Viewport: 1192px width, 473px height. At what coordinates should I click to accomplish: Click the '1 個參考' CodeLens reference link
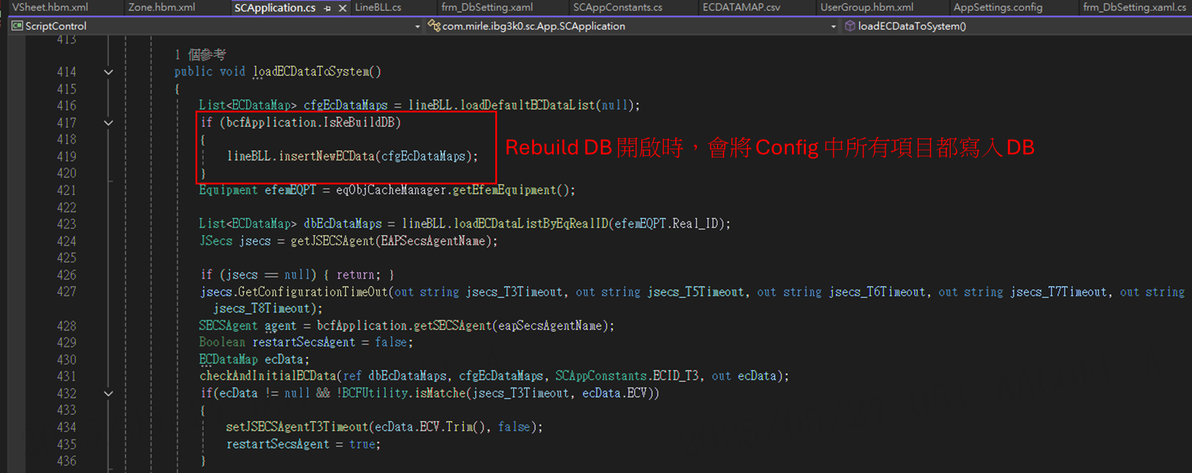coord(200,55)
